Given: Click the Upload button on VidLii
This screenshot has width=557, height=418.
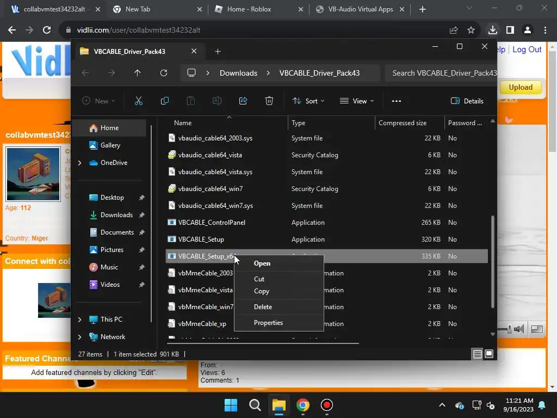Looking at the screenshot, I should pyautogui.click(x=521, y=87).
